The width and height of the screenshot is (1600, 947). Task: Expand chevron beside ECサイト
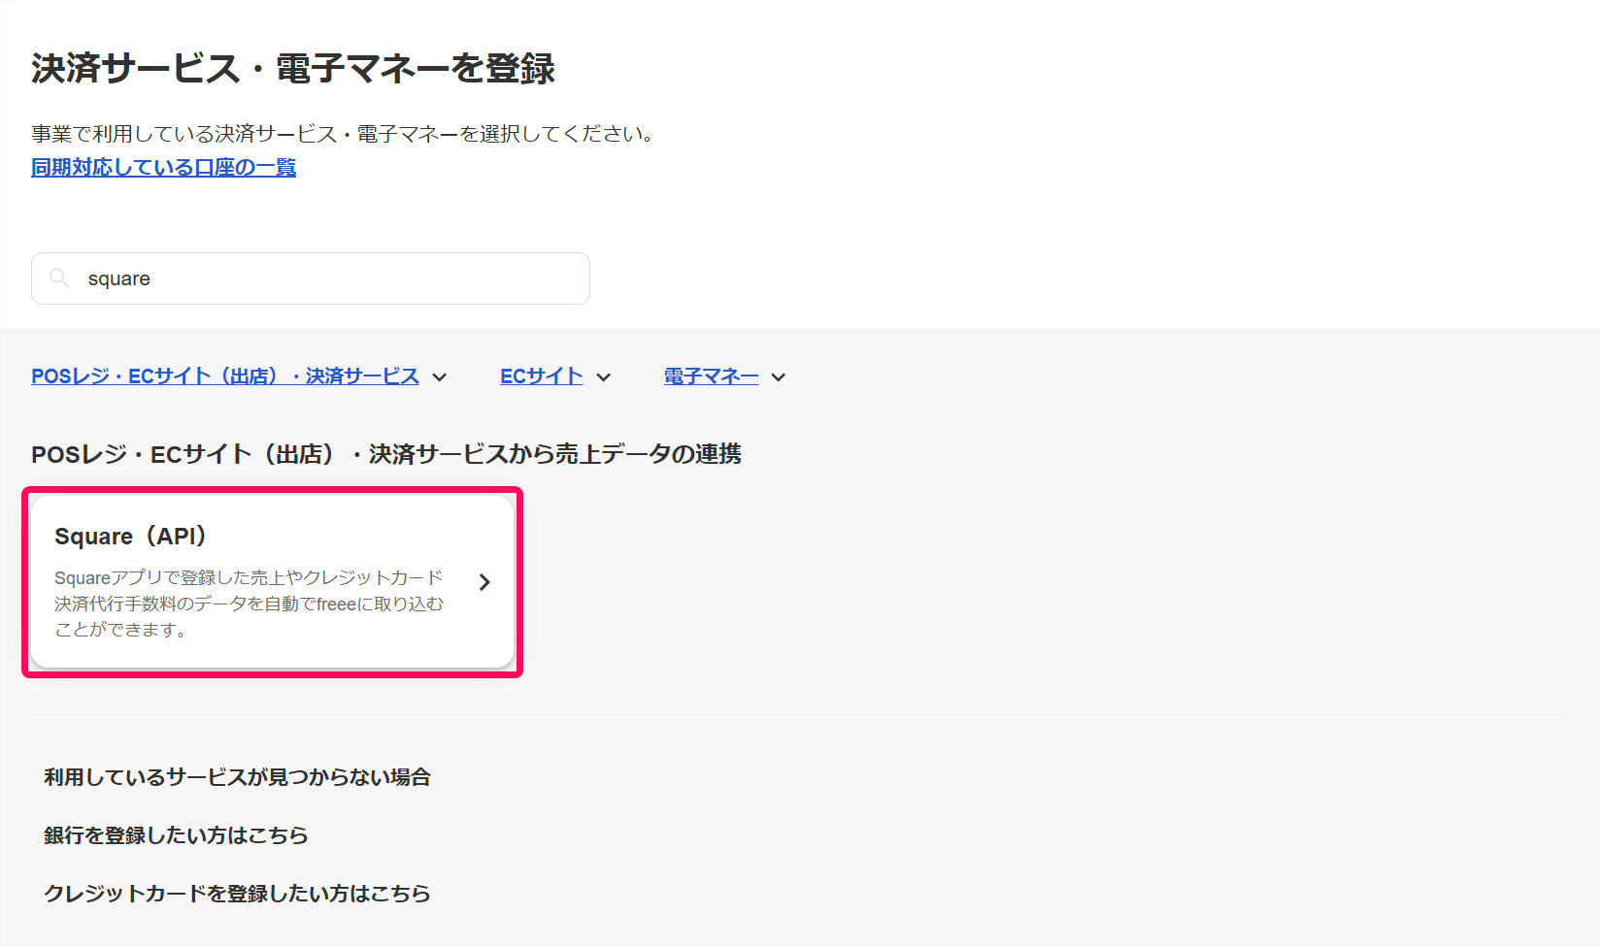click(604, 377)
